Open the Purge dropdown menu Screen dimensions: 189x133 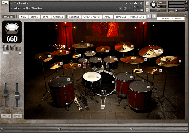click(138, 7)
